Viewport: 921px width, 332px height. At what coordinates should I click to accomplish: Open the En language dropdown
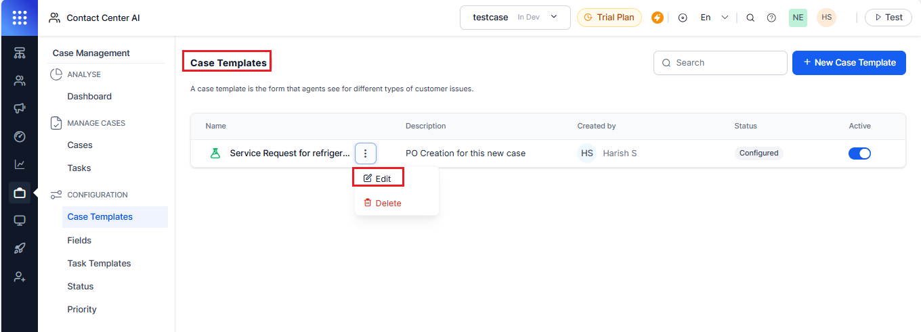coord(714,18)
